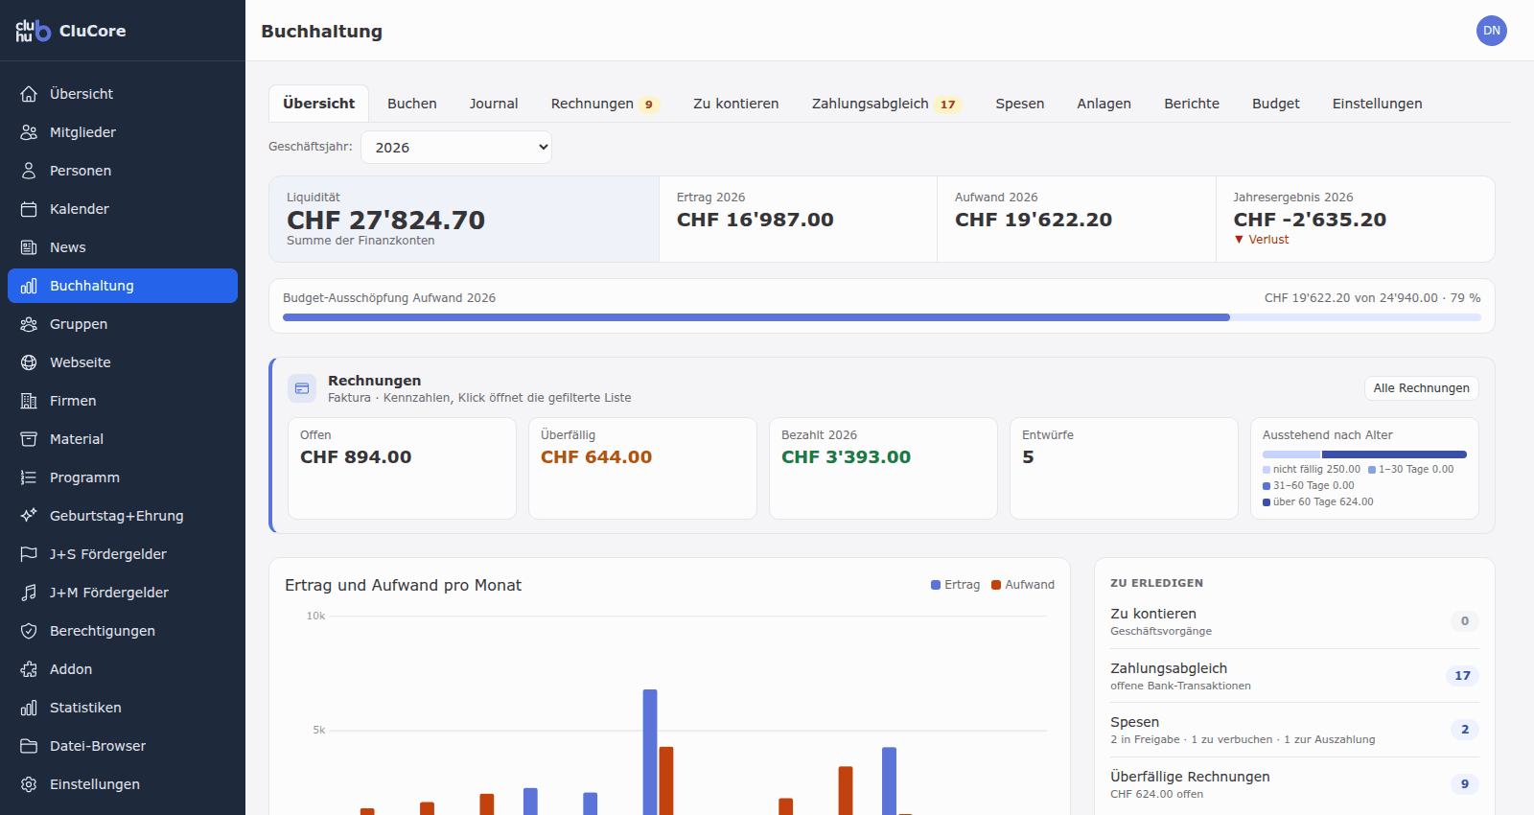Click the Statistiken bar chart icon
Viewport: 1534px width, 815px height.
(29, 708)
